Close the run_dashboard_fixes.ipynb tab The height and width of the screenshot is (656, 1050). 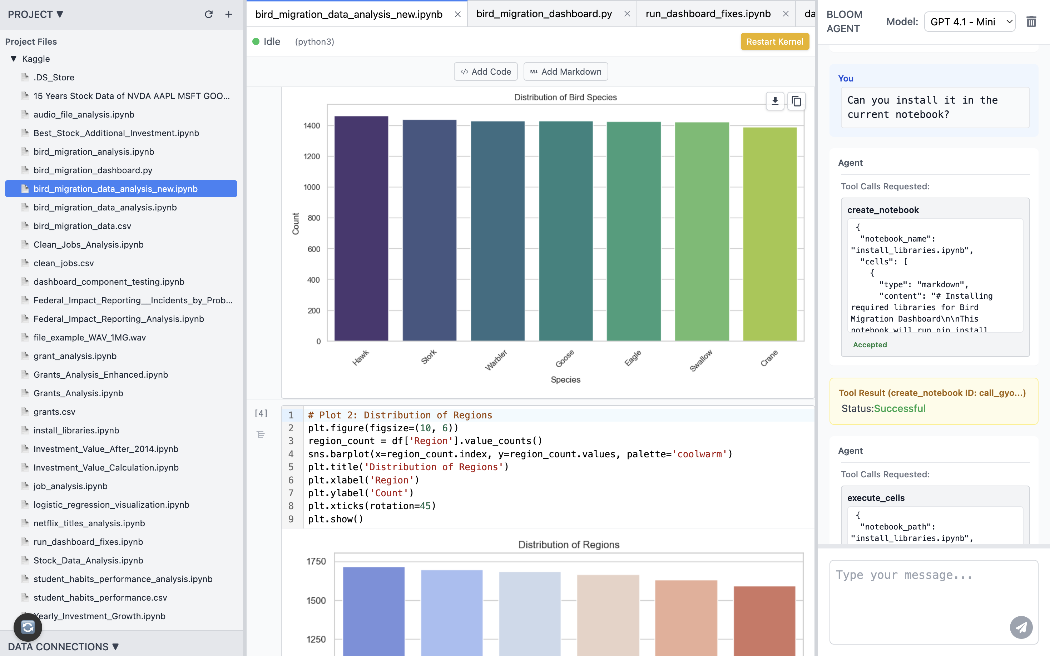click(x=786, y=14)
